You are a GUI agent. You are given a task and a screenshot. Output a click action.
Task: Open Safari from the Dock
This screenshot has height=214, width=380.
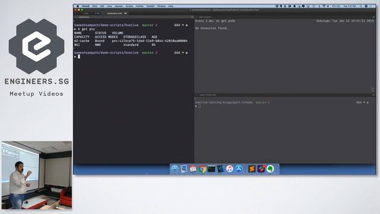point(175,169)
